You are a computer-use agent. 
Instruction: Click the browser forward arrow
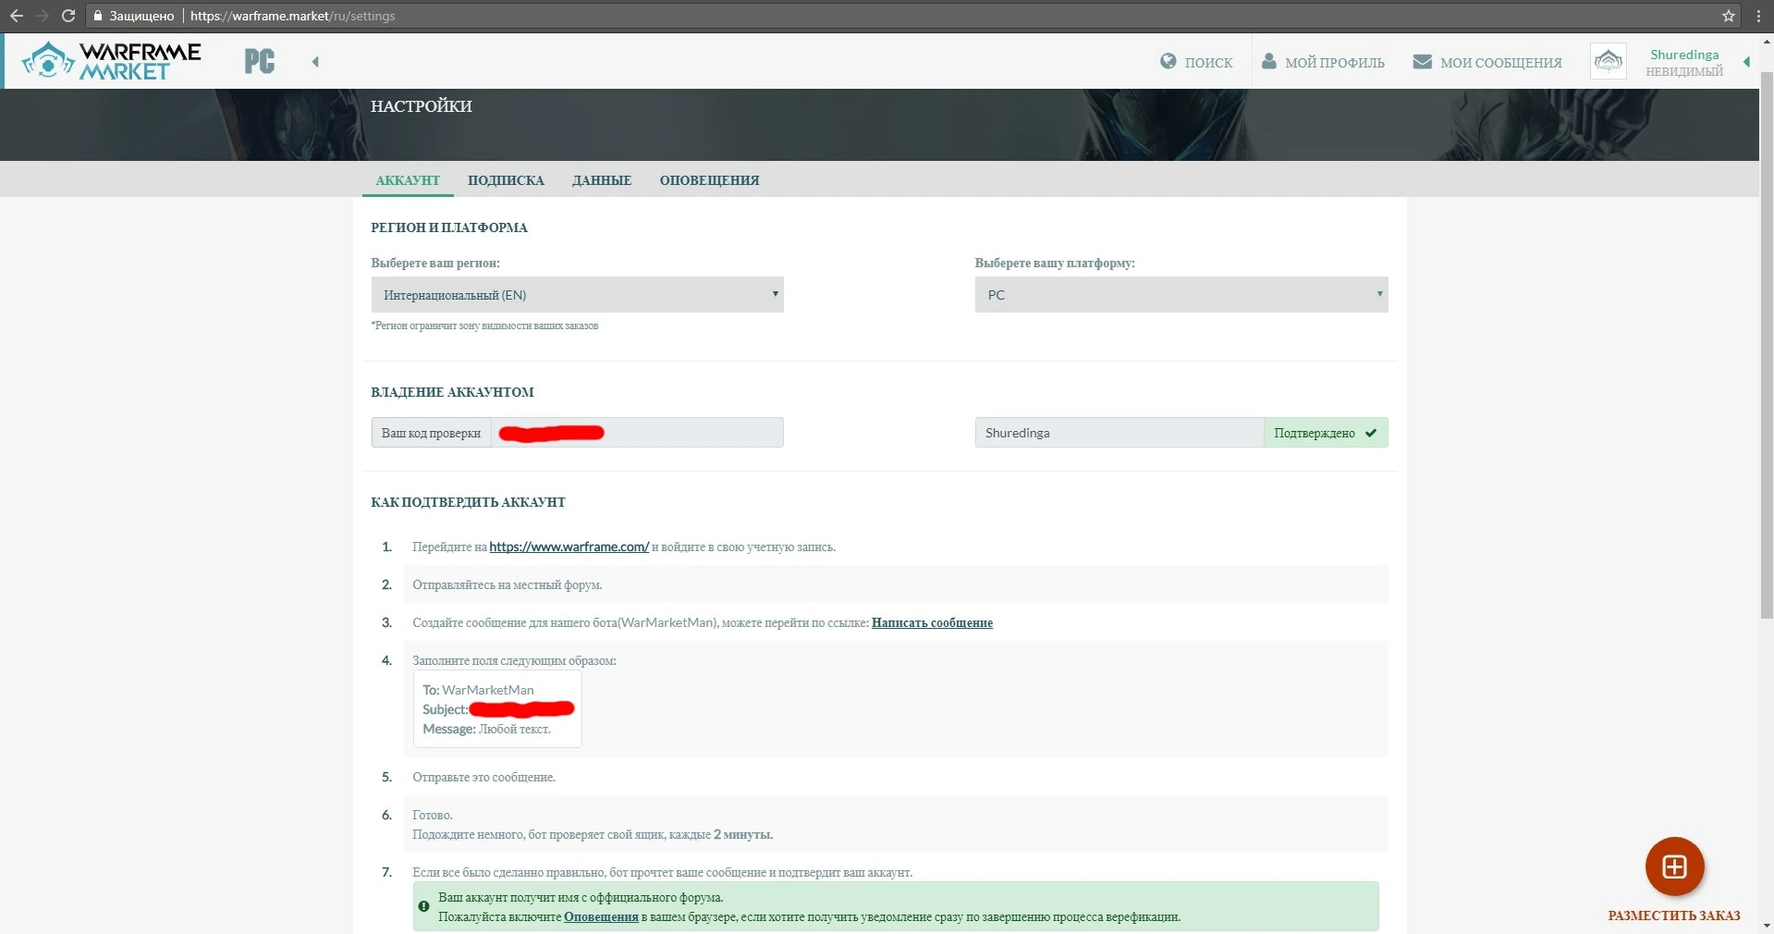pyautogui.click(x=42, y=16)
